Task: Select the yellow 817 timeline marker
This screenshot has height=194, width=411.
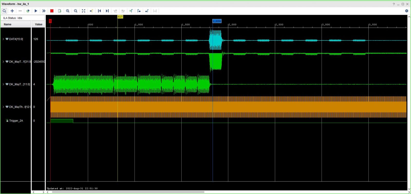Action: pyautogui.click(x=120, y=17)
